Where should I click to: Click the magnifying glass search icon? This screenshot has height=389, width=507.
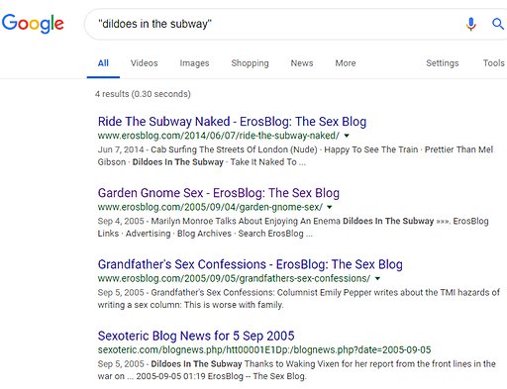[498, 24]
